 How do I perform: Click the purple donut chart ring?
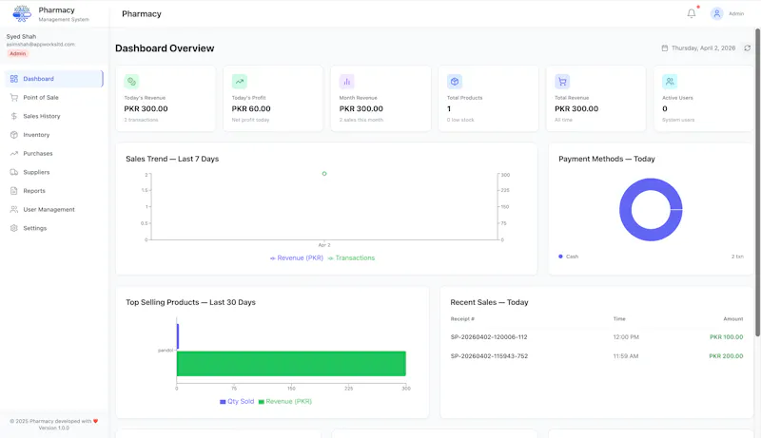626,210
